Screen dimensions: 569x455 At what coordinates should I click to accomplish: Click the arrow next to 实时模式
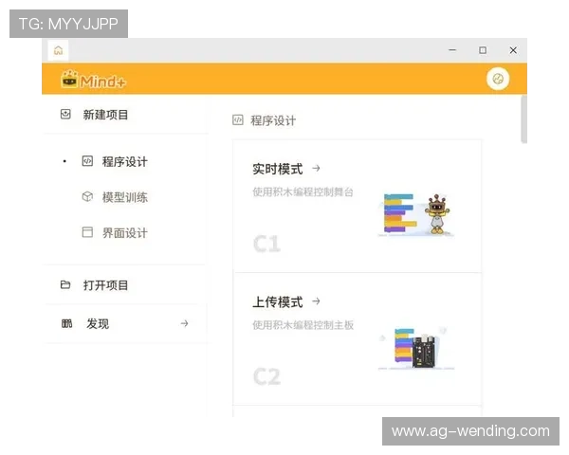tap(317, 168)
